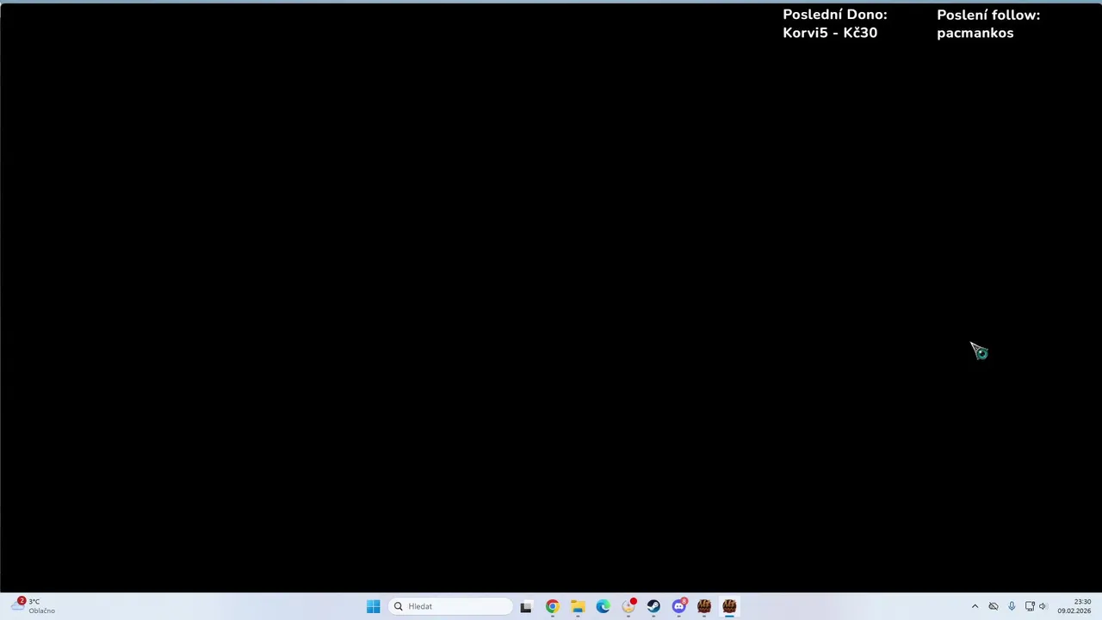1102x620 pixels.
Task: Launch Google Chrome from the taskbar
Action: [x=552, y=606]
